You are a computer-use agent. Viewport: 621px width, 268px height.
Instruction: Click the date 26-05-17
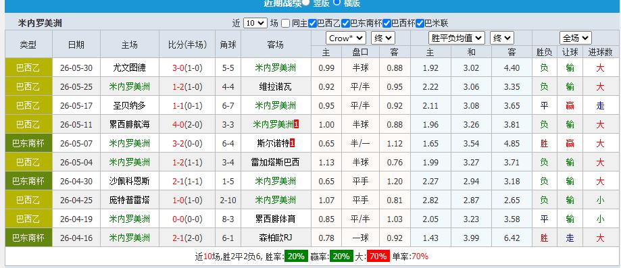(76, 106)
